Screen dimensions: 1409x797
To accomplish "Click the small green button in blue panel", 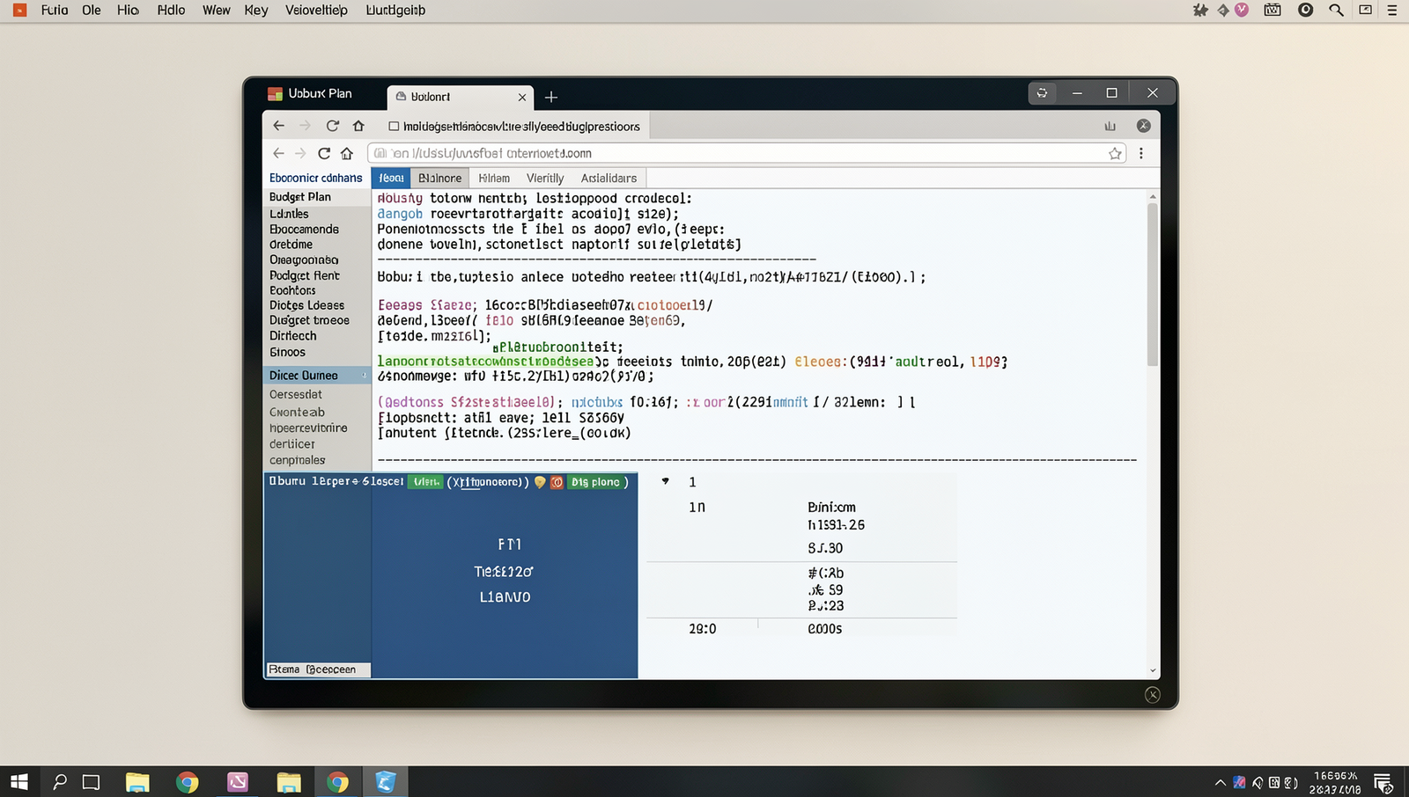I will click(425, 482).
